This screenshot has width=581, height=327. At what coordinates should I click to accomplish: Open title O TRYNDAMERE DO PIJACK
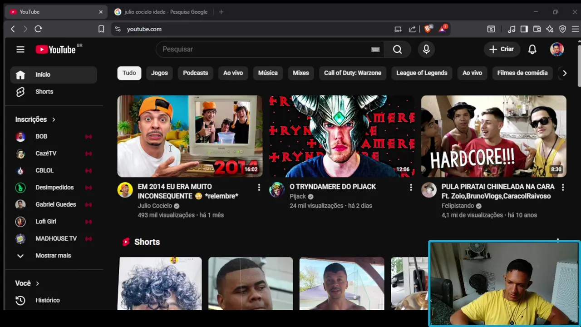tap(333, 187)
